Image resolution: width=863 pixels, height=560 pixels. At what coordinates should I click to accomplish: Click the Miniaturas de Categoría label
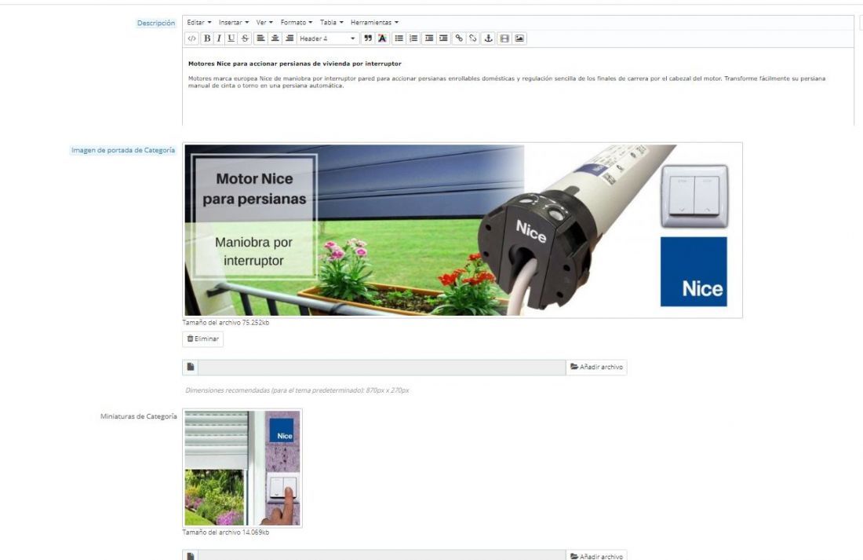[x=138, y=416]
